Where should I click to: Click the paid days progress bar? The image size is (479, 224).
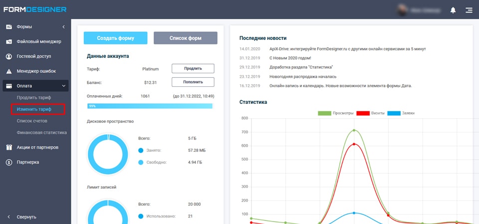pyautogui.click(x=150, y=106)
